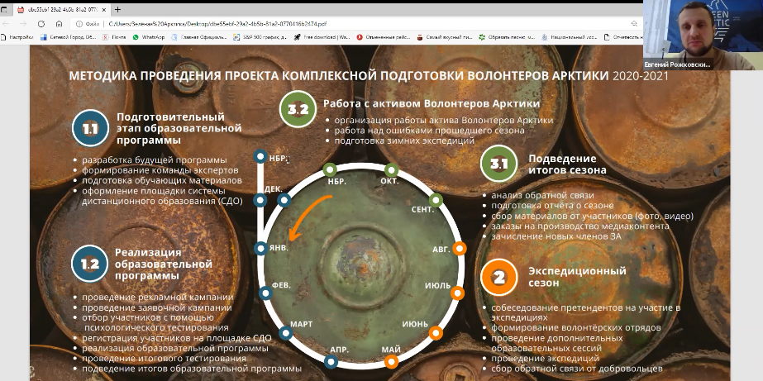Open the Почта bookmark
The height and width of the screenshot is (381, 763).
point(114,37)
